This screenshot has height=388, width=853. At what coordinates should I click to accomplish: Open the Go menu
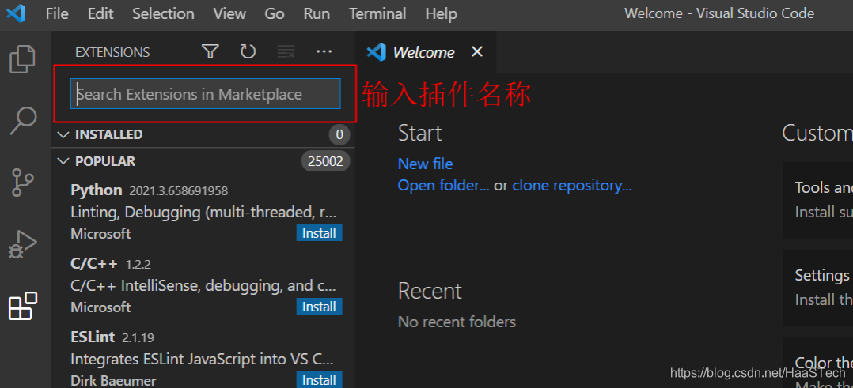(x=275, y=13)
